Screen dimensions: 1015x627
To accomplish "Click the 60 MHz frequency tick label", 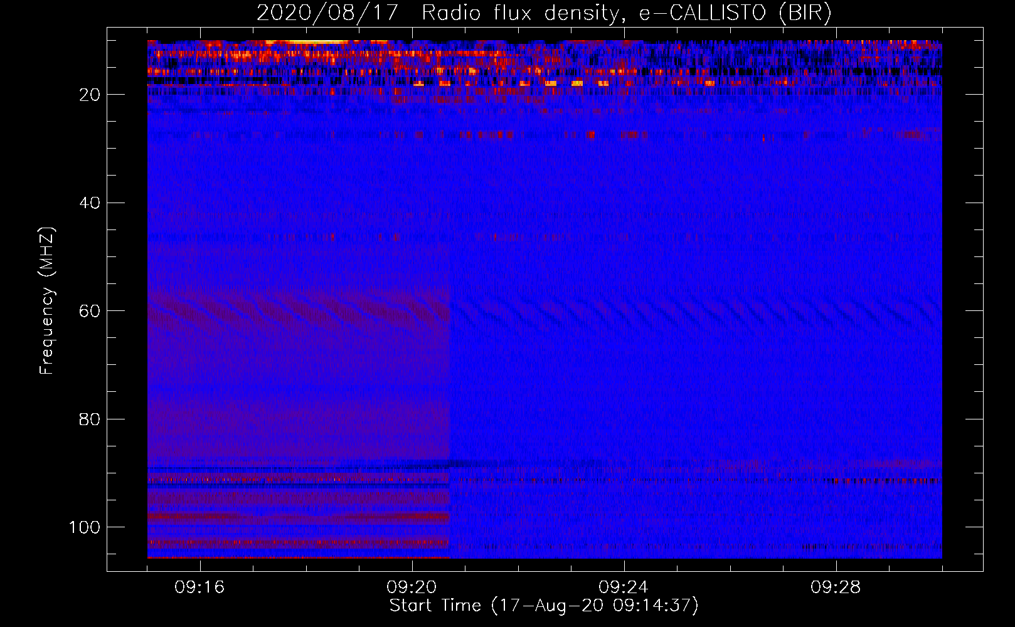I will click(x=90, y=311).
